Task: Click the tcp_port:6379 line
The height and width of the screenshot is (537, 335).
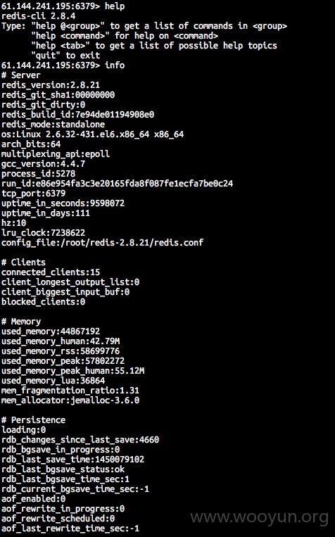Action: coord(33,194)
